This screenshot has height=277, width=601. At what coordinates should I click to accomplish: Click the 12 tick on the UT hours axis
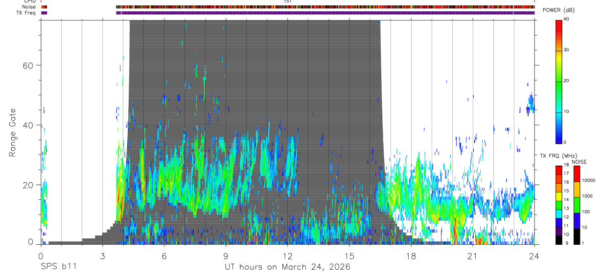pyautogui.click(x=287, y=256)
